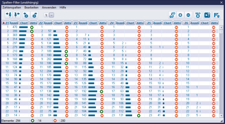
Task: Click the lightning with left arrow icon
Action: [17, 15]
